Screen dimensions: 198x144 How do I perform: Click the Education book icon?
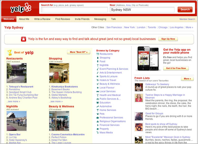click(98, 103)
